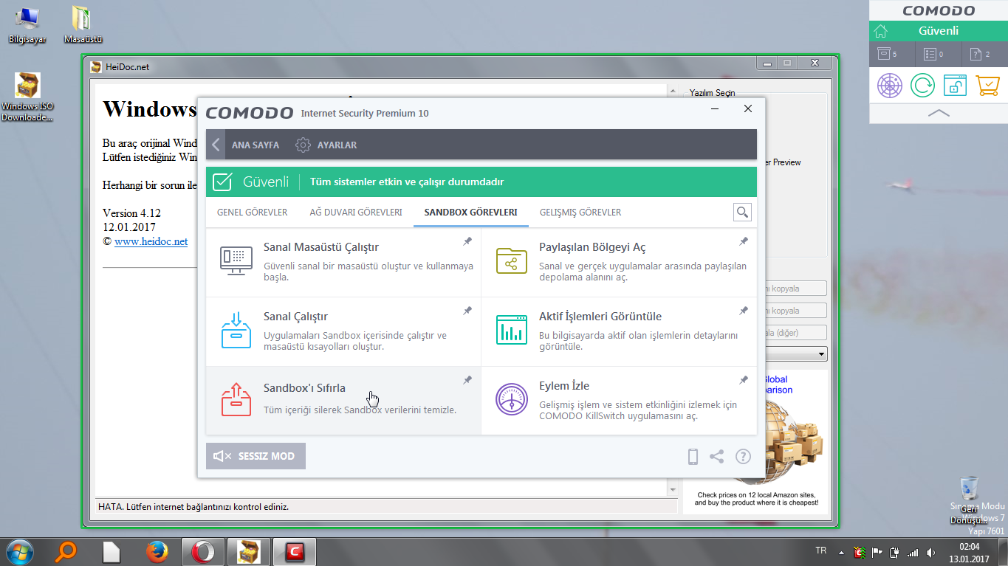Click the home icon in Comodo widget
Screen dimensions: 1008x566
[x=880, y=31]
